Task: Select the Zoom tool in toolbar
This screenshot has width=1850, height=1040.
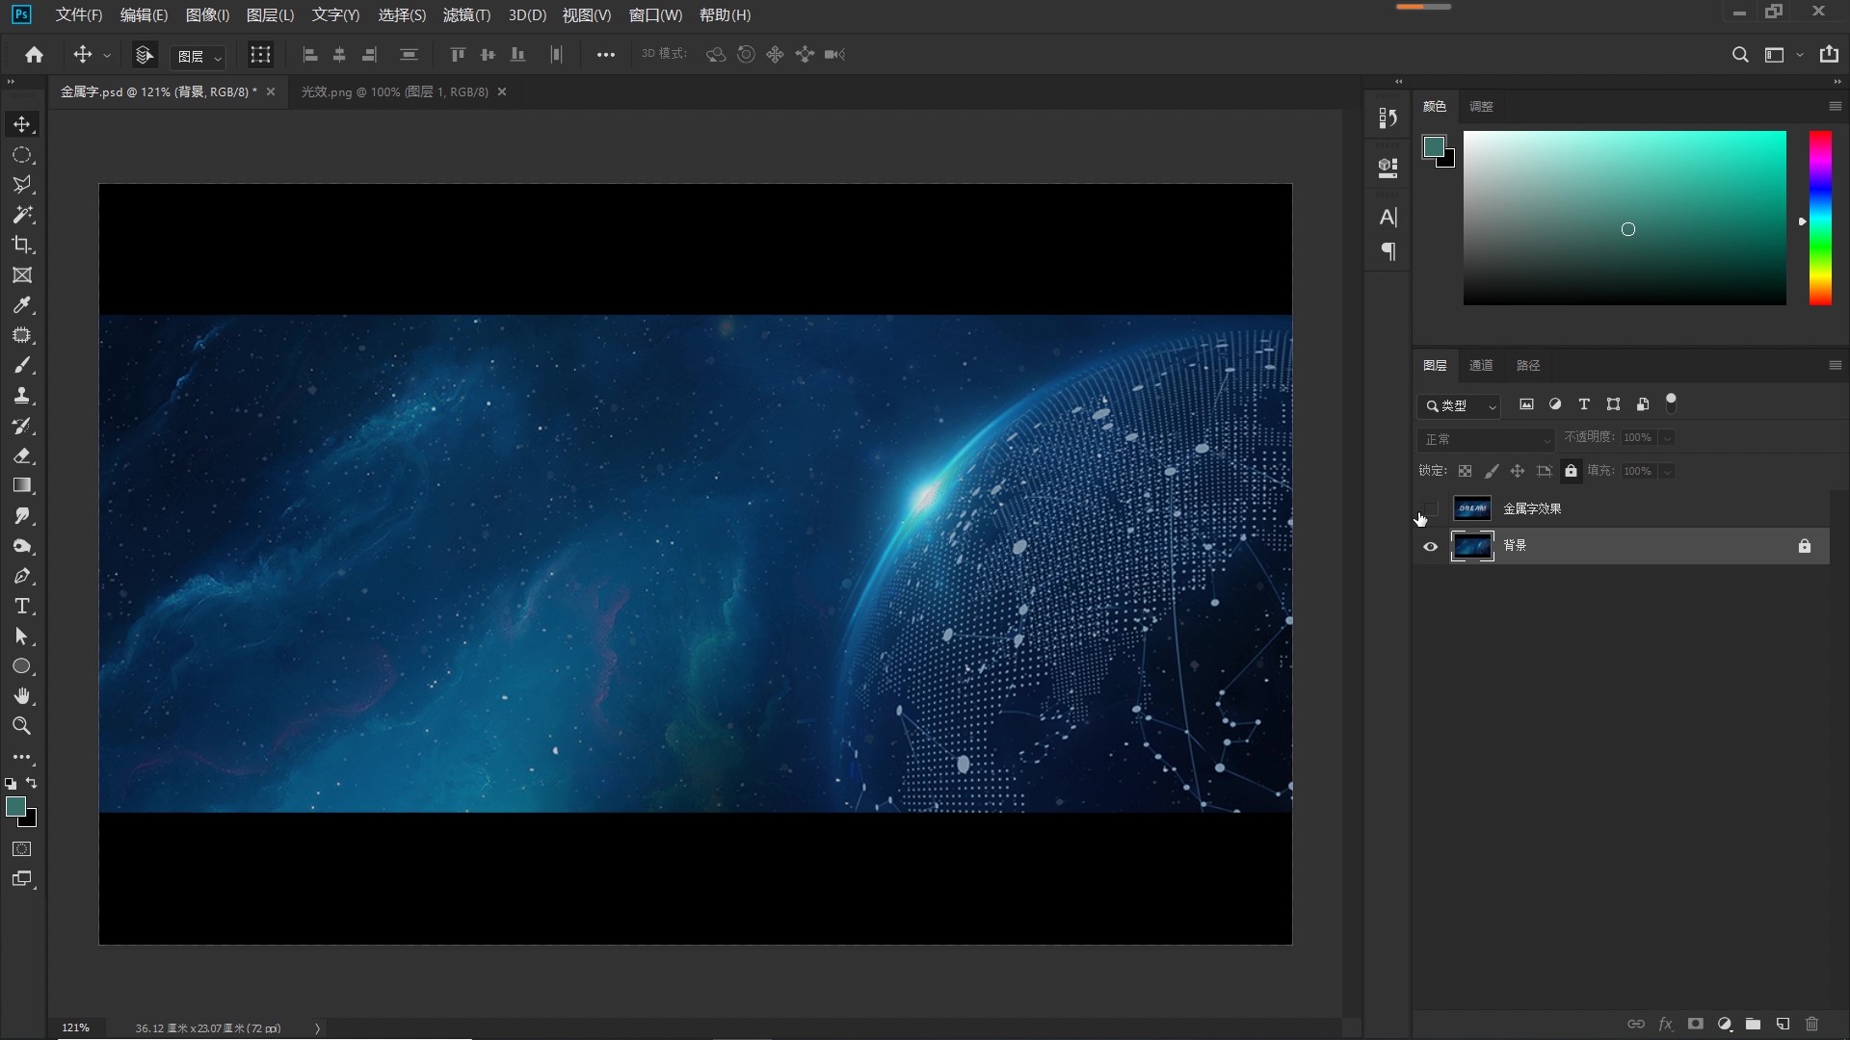Action: pos(22,726)
